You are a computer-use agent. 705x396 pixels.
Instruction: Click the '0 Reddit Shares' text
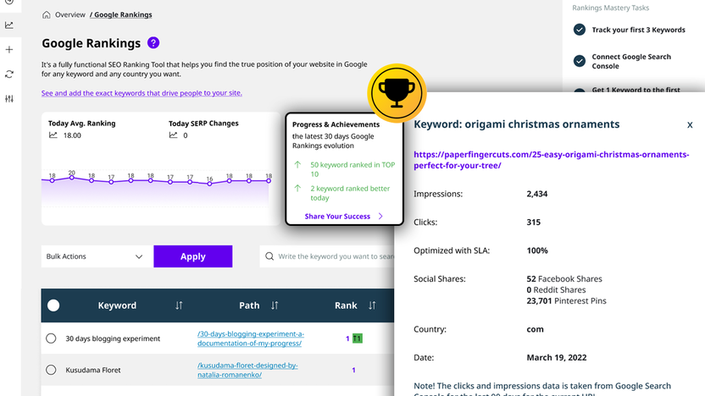(x=556, y=290)
